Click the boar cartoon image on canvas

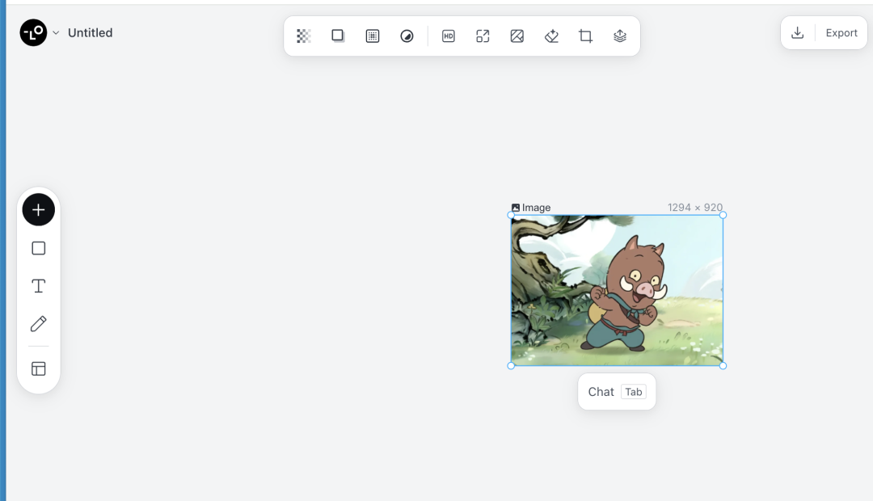click(617, 291)
